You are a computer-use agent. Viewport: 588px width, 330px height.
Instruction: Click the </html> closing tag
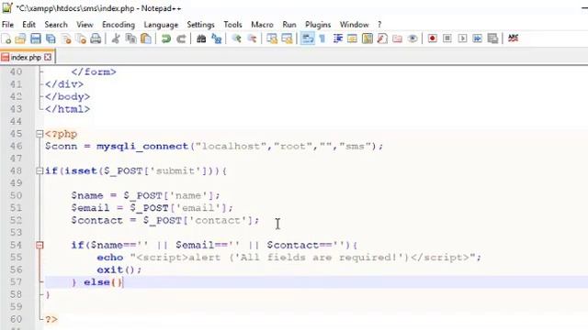[x=67, y=109]
